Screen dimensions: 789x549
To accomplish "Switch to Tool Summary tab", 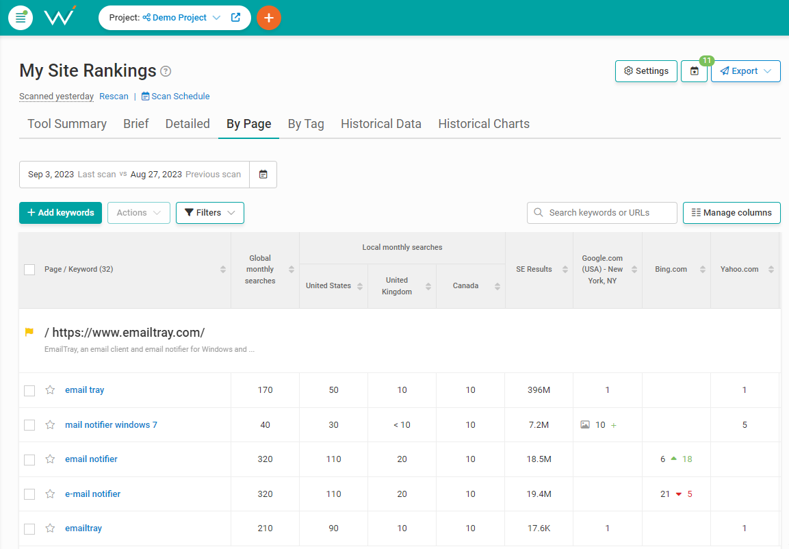I will tap(67, 124).
